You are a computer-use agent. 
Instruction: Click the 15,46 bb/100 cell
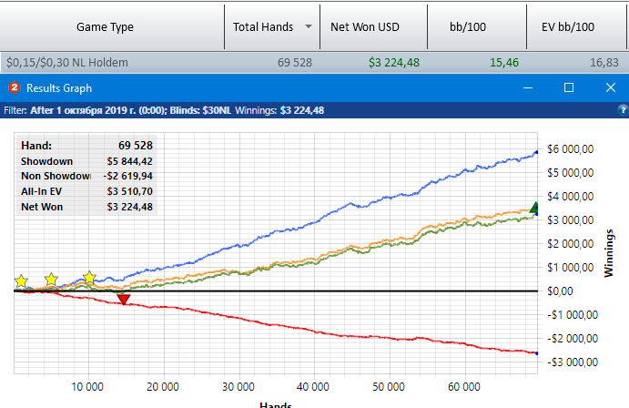point(504,63)
